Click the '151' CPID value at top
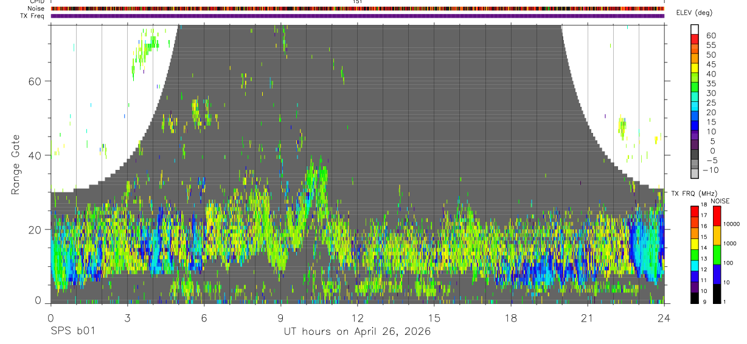This screenshot has width=747, height=344. (358, 2)
